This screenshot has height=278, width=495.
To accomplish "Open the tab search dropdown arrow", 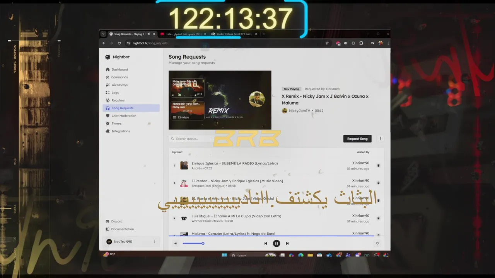I will 103,34.
